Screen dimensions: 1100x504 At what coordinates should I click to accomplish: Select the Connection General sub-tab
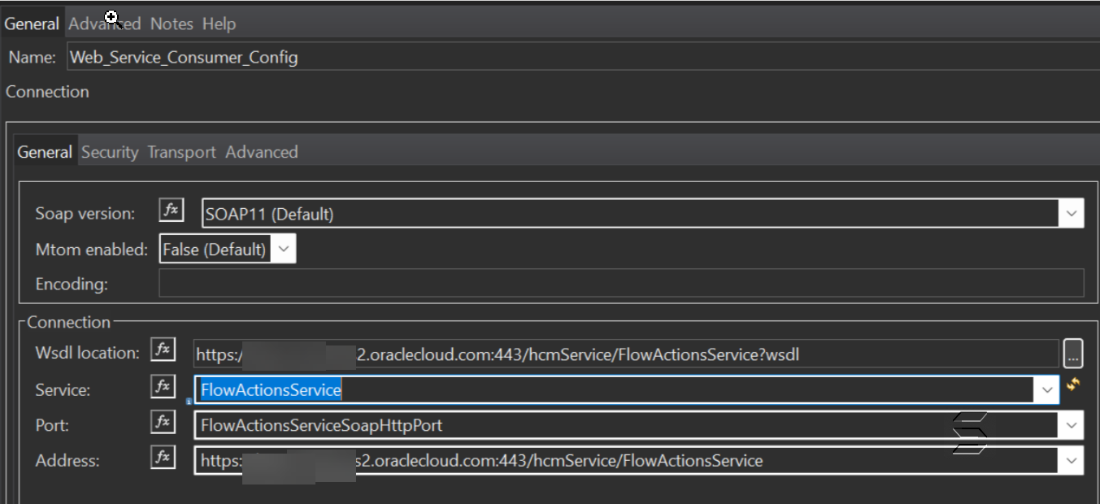tap(45, 152)
